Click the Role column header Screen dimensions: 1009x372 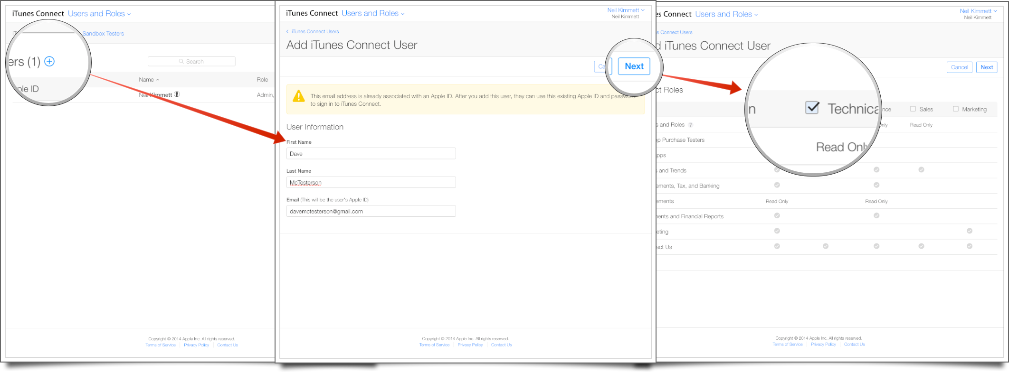pos(262,80)
